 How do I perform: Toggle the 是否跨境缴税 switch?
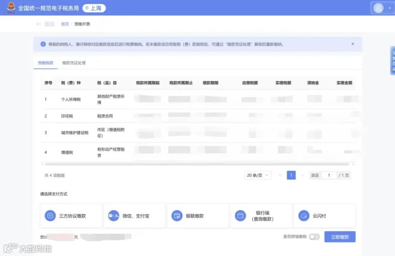(x=314, y=237)
